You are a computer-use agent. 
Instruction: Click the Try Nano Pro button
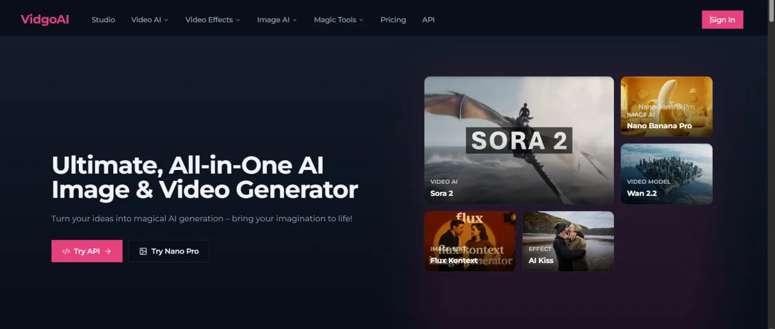click(x=169, y=251)
